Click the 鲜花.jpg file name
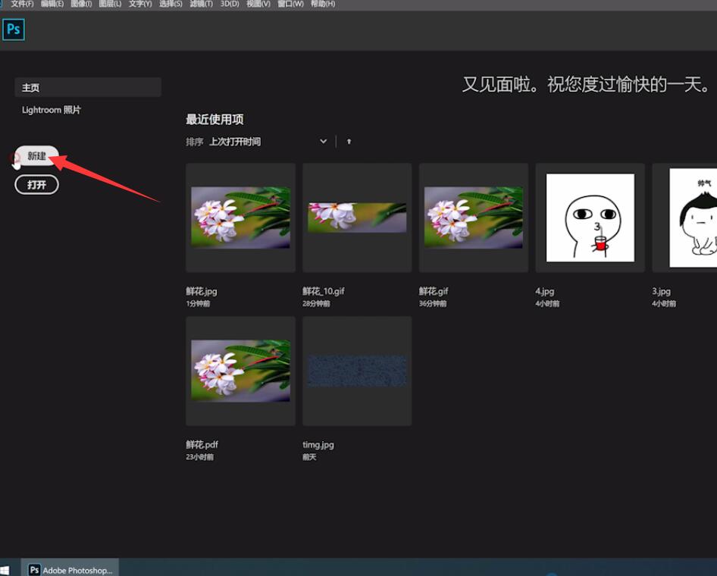 pos(202,291)
